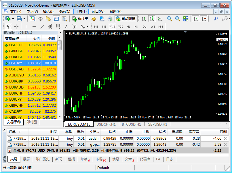The height and width of the screenshot is (173, 232).
Task: Switch chart to candlestick mode
Action: (152, 18)
